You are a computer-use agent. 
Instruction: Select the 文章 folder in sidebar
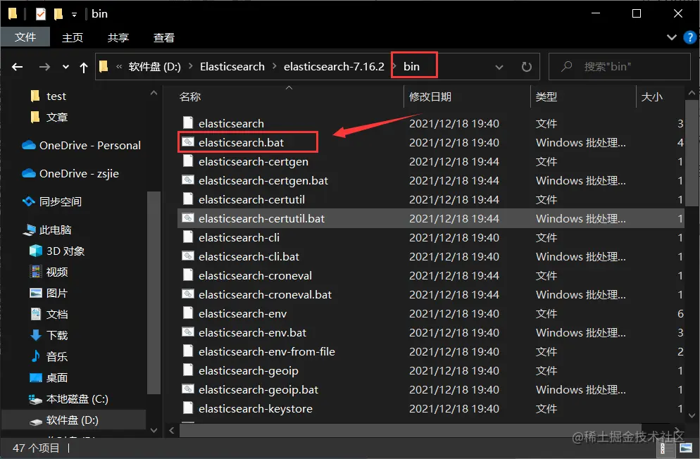[57, 118]
